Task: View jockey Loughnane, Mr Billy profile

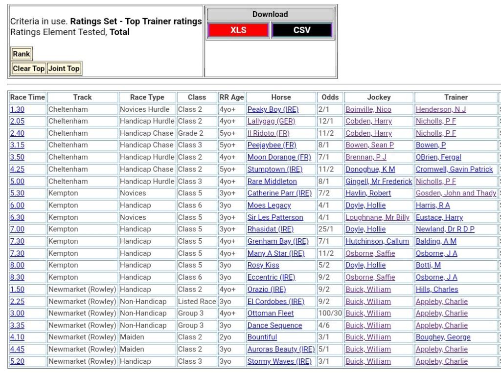Action: 377,217
